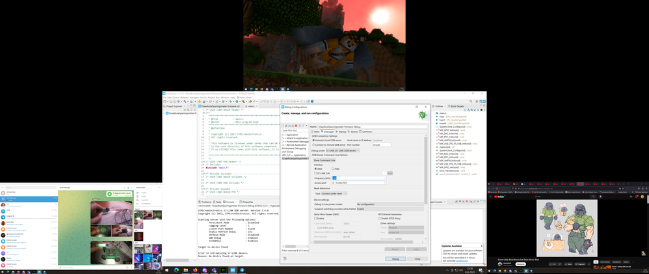Tick Limit SWO clock checkbox
The image size is (649, 274).
coord(315,228)
